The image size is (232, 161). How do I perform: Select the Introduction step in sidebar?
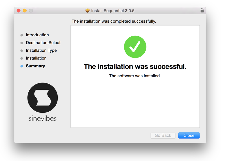tap(37, 35)
